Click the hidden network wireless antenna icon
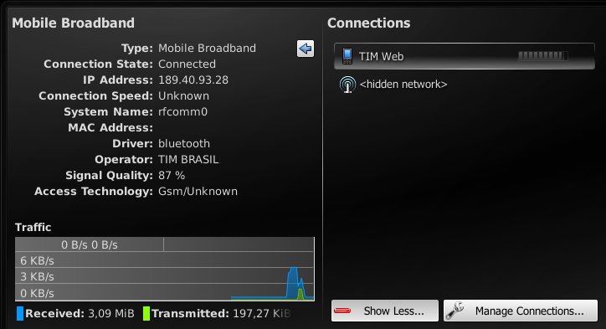 [347, 85]
